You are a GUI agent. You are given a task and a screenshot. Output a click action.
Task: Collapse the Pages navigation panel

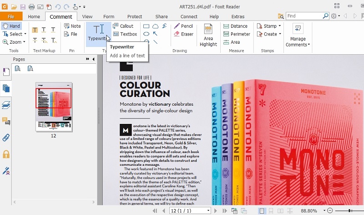click(x=93, y=59)
